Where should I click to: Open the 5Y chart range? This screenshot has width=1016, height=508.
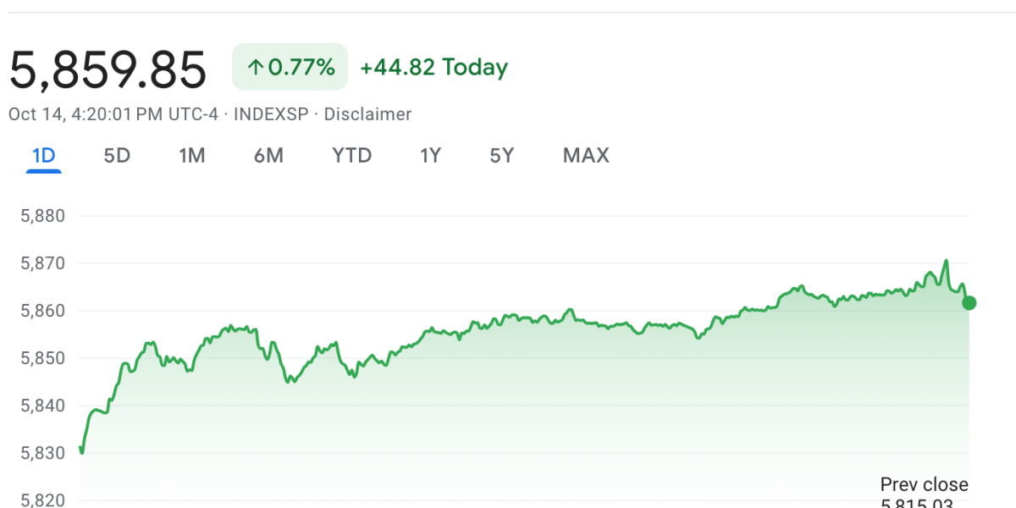point(501,156)
